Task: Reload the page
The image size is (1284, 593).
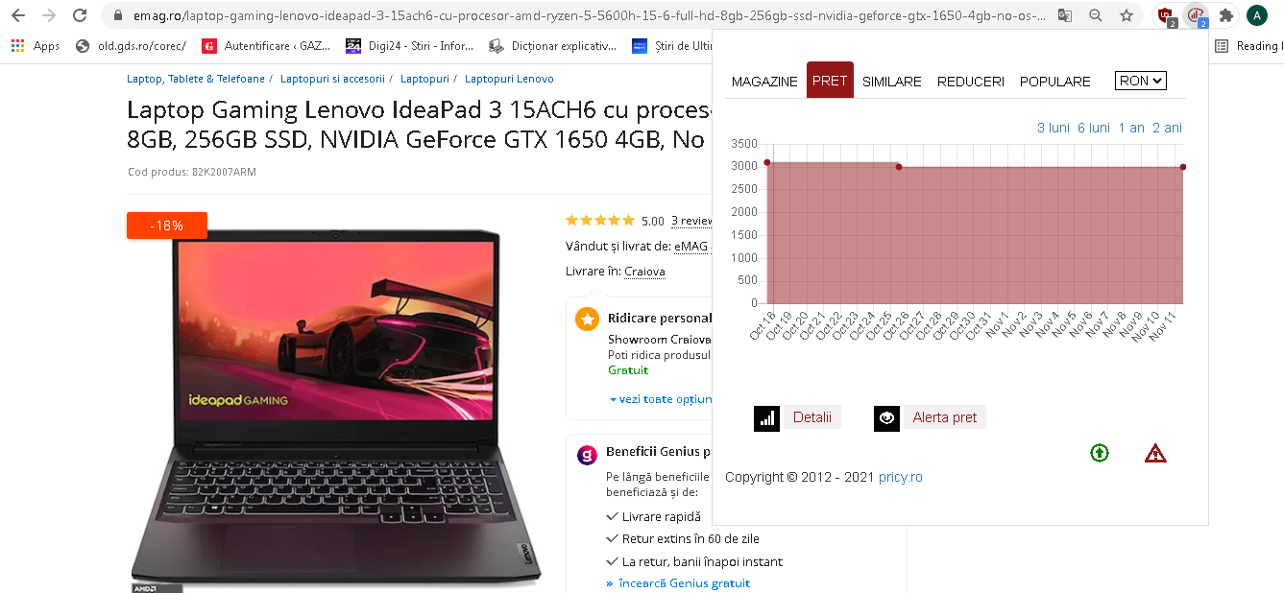Action: click(x=80, y=15)
